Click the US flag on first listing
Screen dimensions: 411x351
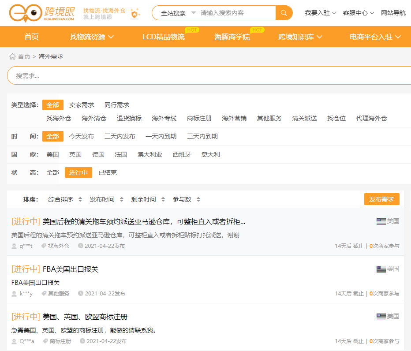point(381,221)
